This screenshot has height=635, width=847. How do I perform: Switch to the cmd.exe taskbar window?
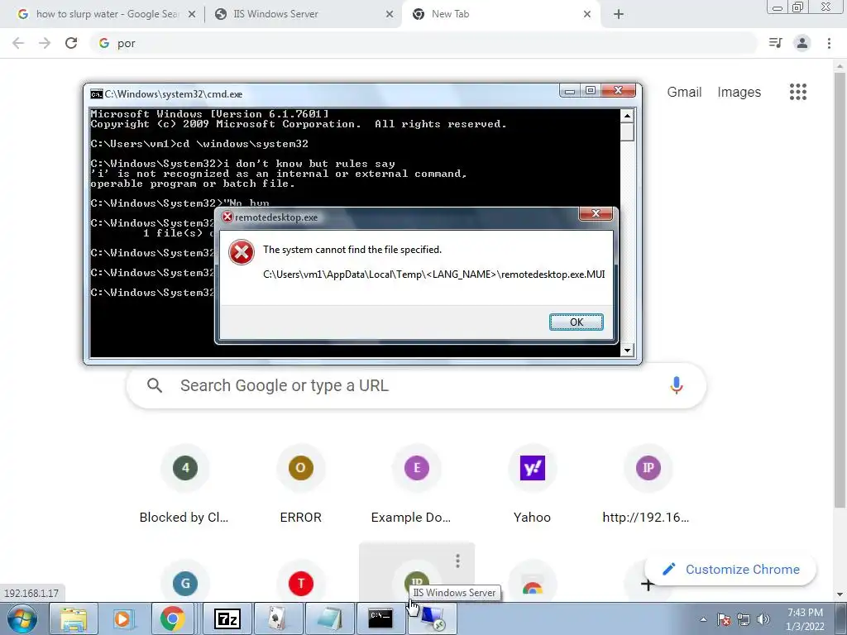tap(380, 618)
